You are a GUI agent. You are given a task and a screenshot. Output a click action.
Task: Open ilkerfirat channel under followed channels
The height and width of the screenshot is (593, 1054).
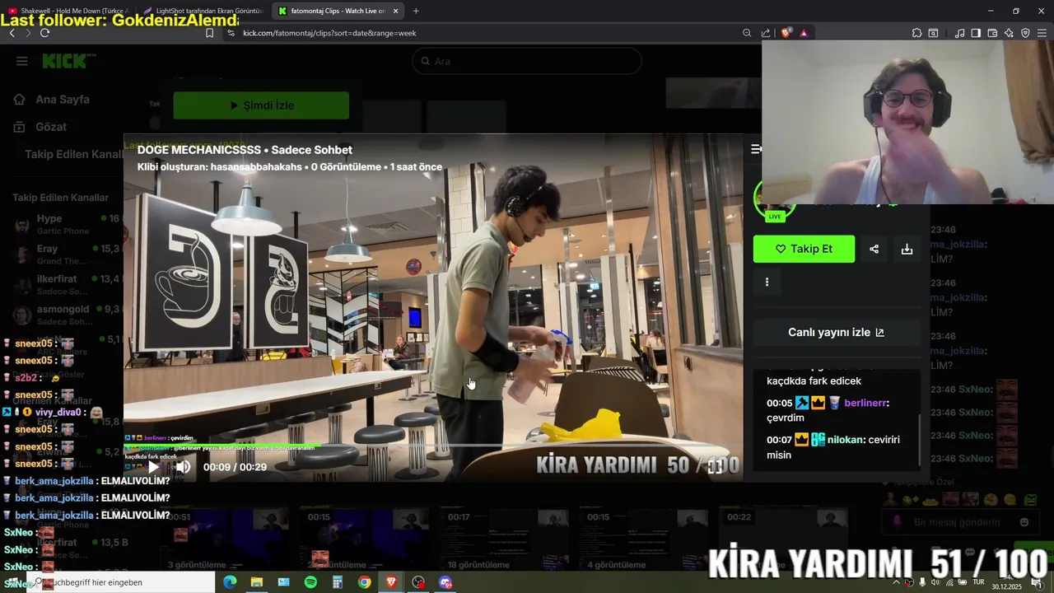coord(66,284)
